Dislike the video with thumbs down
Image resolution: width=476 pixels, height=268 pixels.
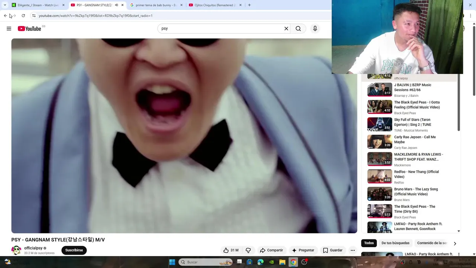pos(248,250)
